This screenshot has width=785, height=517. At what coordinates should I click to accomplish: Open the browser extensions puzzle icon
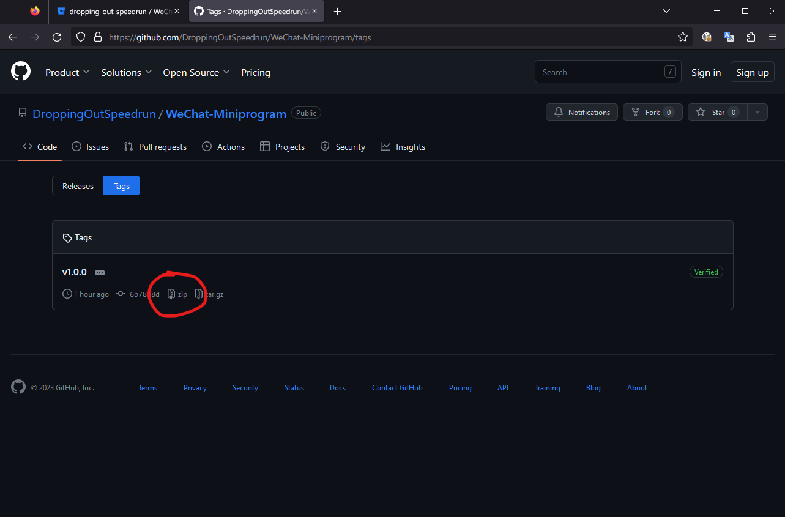click(751, 37)
